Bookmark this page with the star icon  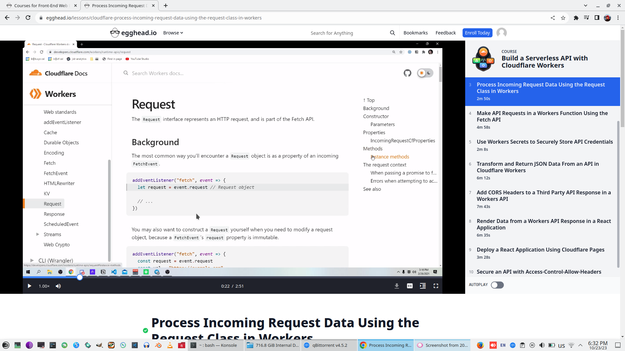click(x=563, y=18)
